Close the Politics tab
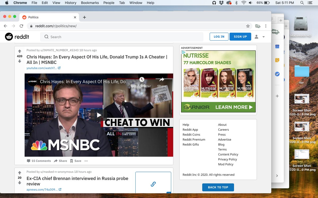Screen dimensions: 318x198 point(75,17)
